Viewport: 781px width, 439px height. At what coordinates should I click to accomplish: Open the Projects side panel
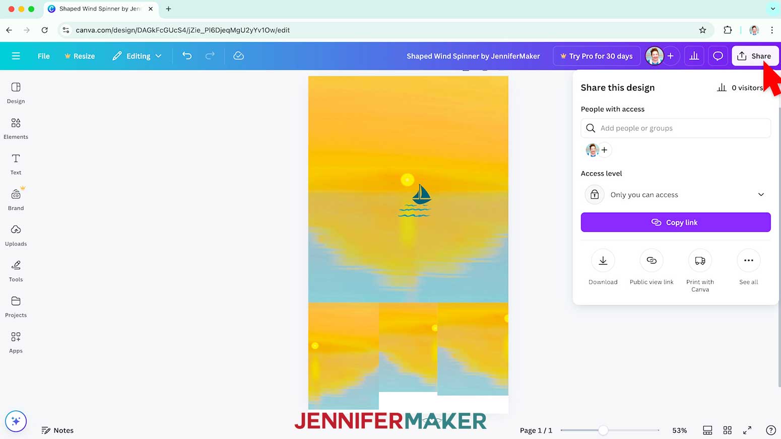(x=16, y=307)
